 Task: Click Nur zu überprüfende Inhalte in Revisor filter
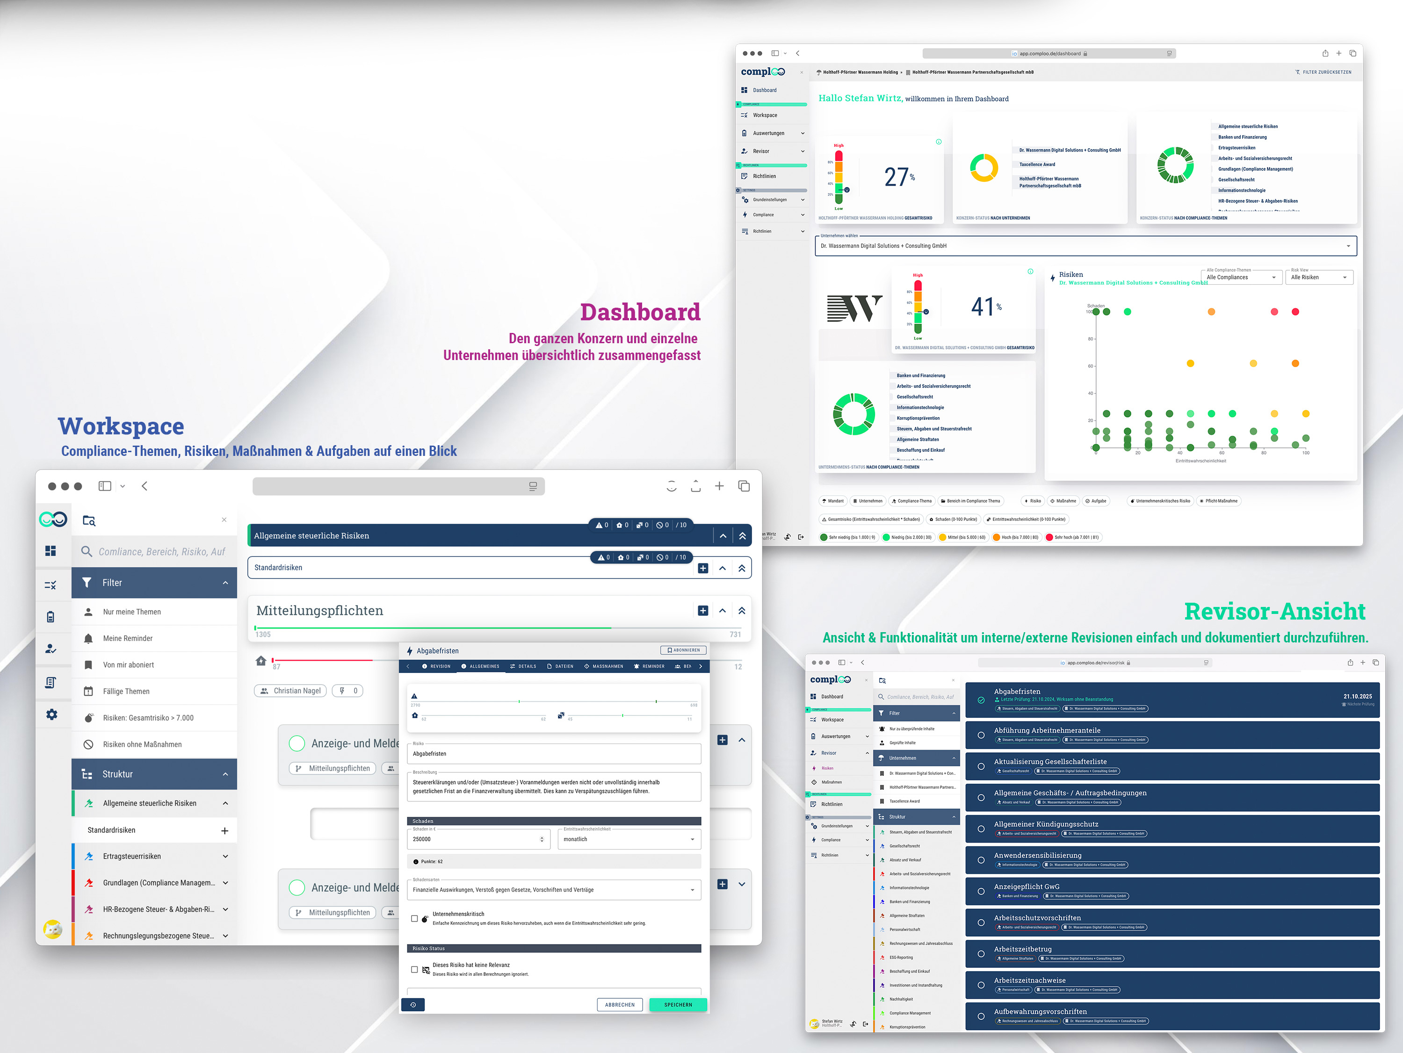pos(917,729)
